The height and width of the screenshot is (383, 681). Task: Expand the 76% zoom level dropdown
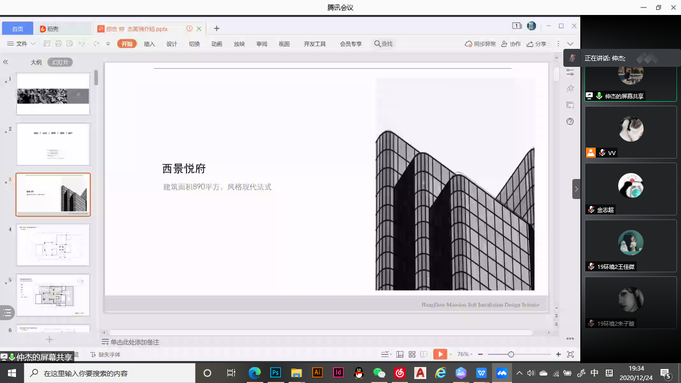pyautogui.click(x=465, y=354)
